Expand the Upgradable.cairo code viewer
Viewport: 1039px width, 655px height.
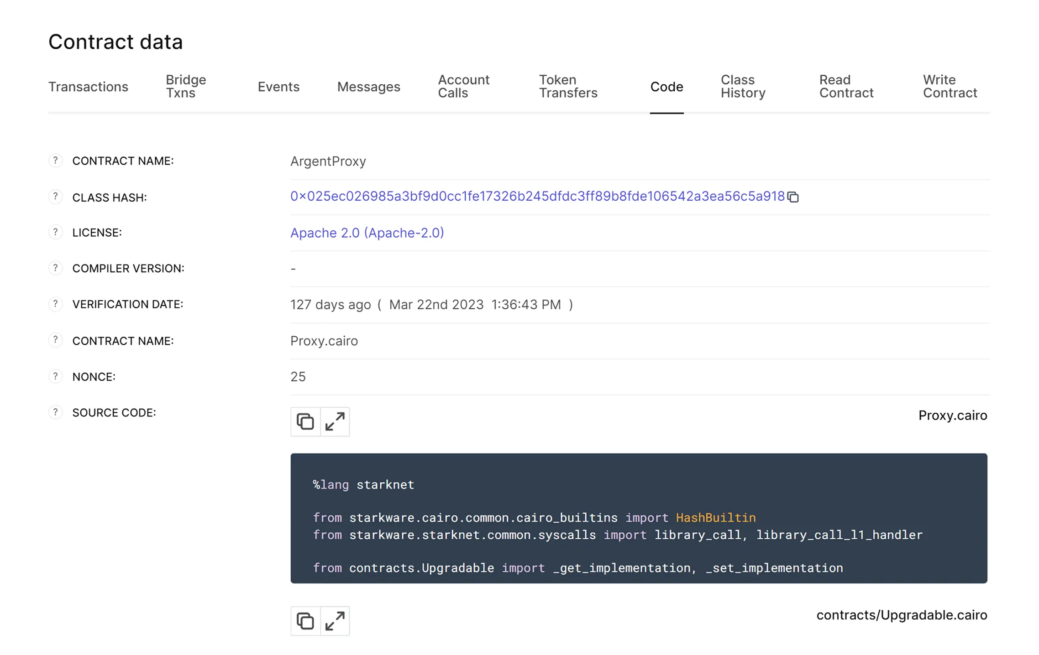pos(335,621)
